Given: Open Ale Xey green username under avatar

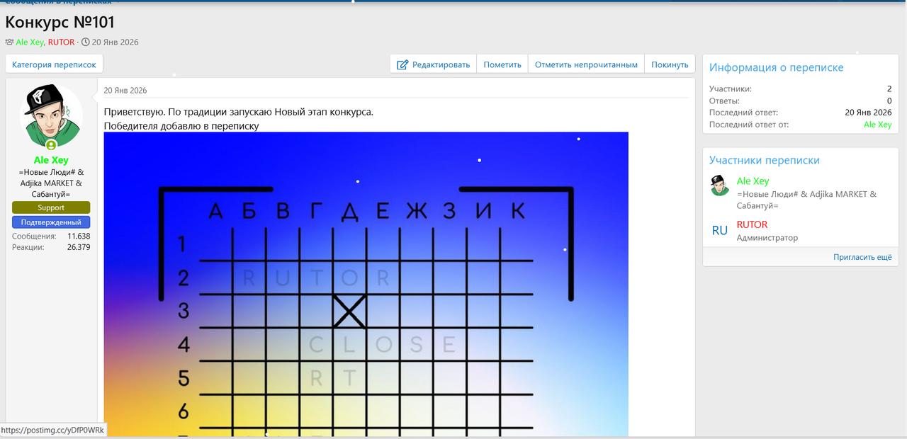Looking at the screenshot, I should click(51, 160).
